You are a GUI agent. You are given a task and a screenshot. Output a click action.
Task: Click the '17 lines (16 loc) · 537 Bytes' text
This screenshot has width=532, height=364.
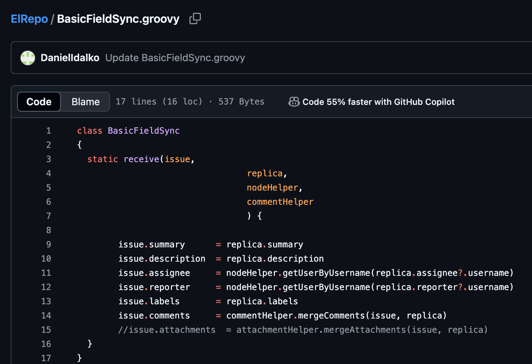point(190,102)
